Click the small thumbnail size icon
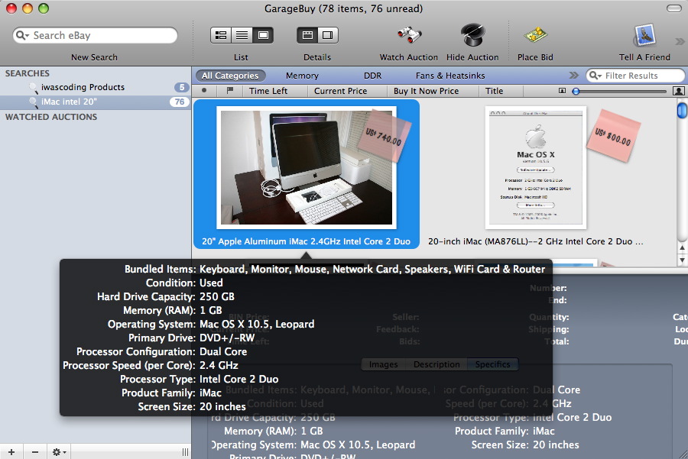 [x=562, y=91]
